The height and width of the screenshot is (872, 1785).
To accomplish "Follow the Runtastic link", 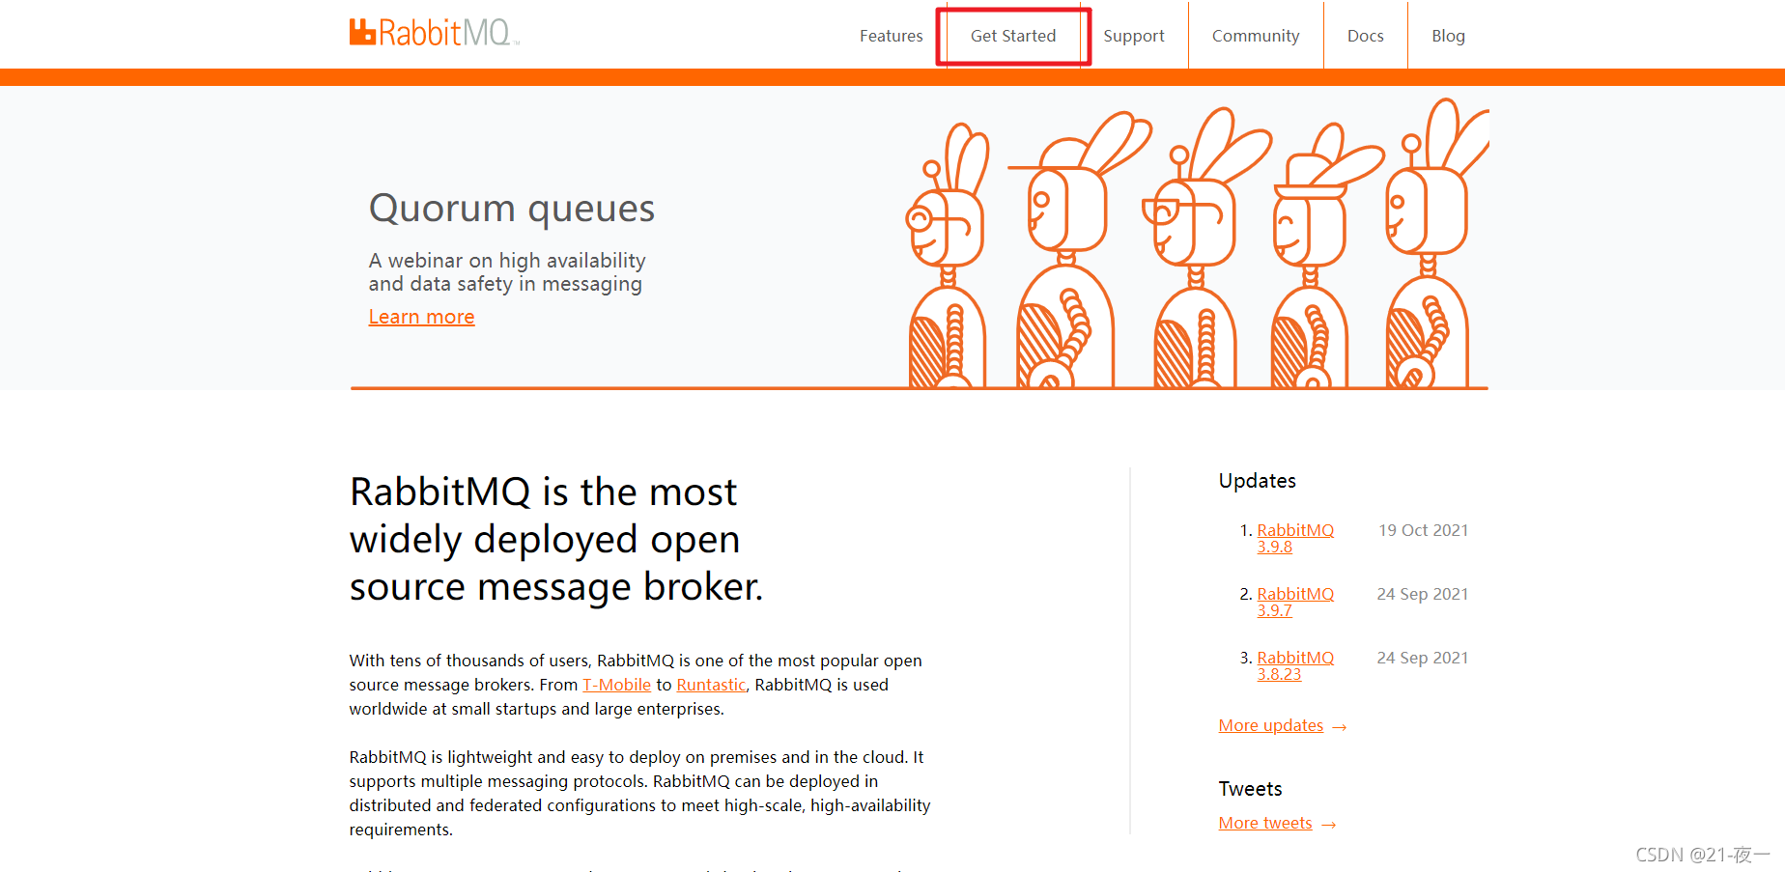I will coord(711,685).
